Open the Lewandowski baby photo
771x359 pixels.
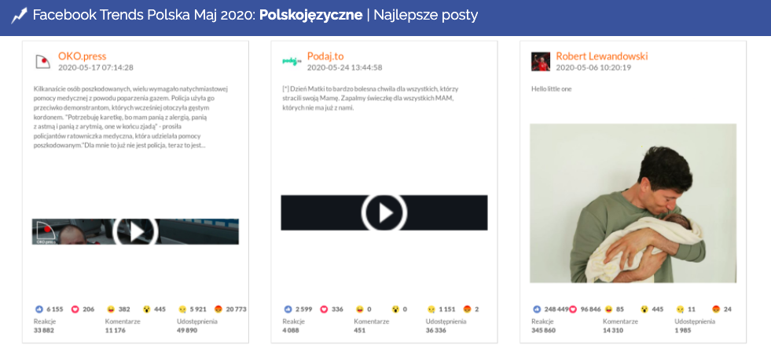tap(633, 203)
